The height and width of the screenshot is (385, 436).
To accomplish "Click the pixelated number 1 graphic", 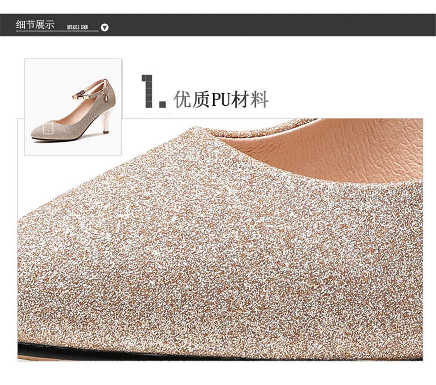I will pos(154,92).
